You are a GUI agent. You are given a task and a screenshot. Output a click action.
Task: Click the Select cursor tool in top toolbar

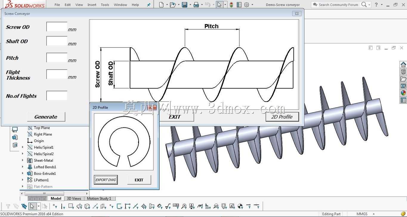(x=219, y=5)
